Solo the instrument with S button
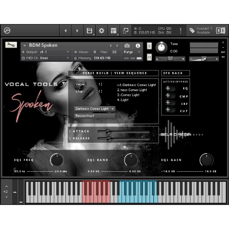Screen dimensions: 229x229 149,46
